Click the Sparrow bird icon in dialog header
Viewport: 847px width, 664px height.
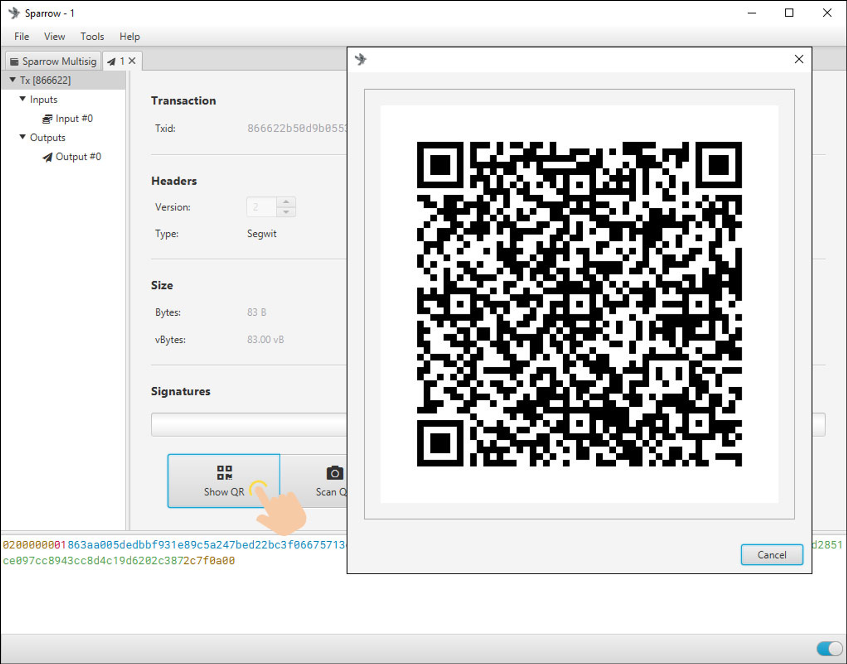point(361,59)
